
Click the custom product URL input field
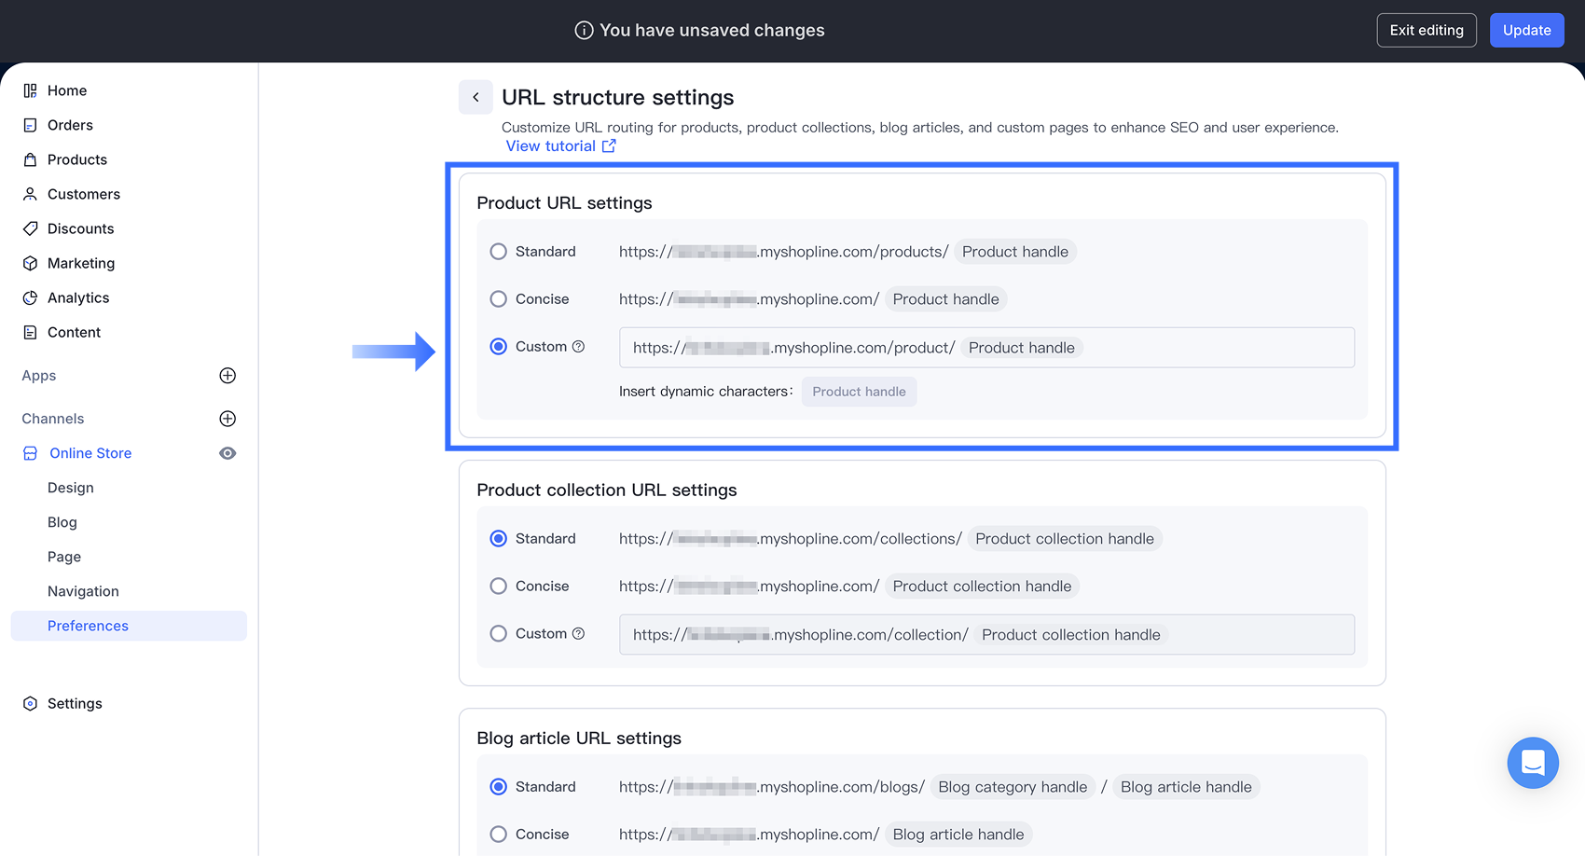(1212, 348)
